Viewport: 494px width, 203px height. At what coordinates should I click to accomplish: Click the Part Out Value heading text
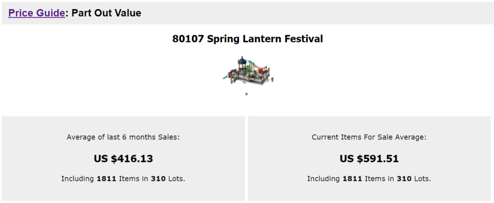coord(106,13)
